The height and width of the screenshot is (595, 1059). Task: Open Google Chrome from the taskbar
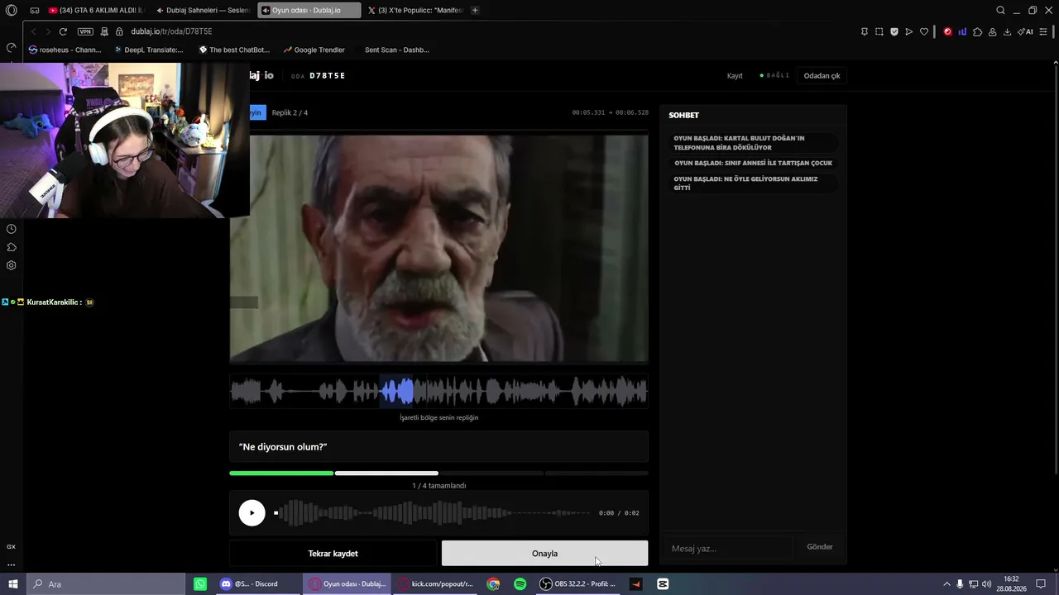(x=493, y=584)
